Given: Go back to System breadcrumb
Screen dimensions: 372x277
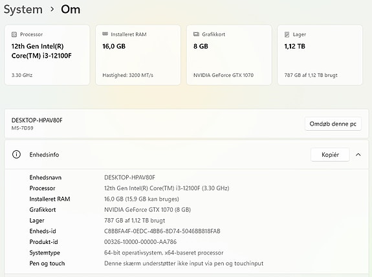Looking at the screenshot, I should click(x=23, y=10).
